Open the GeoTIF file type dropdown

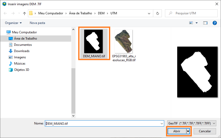(x=192, y=123)
